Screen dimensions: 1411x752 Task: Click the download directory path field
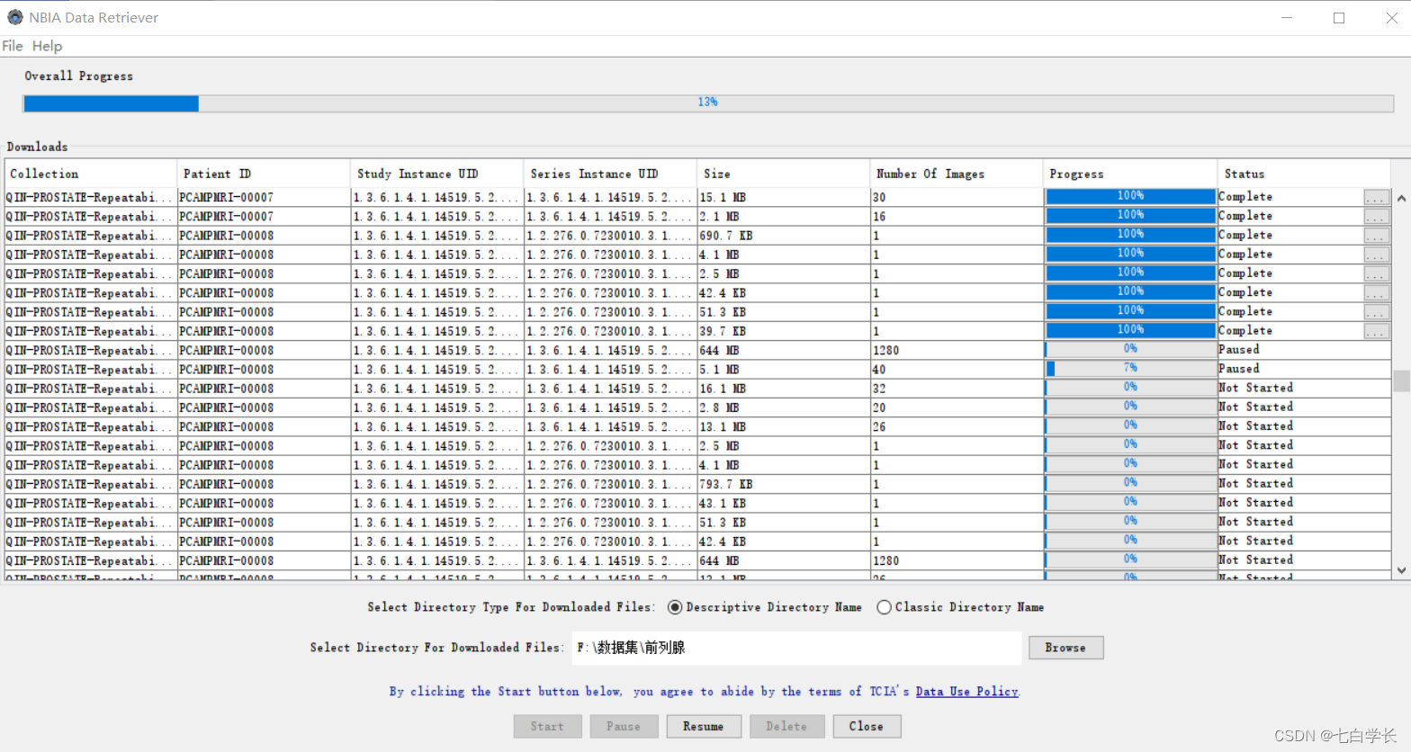coord(796,648)
